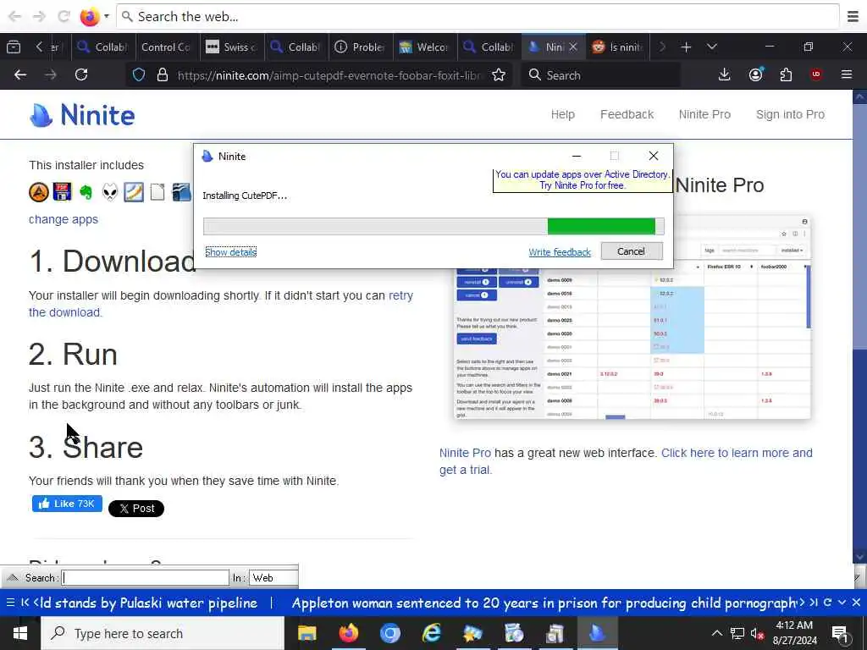Click Show details in Ninite installer
The height and width of the screenshot is (650, 867).
pyautogui.click(x=230, y=252)
